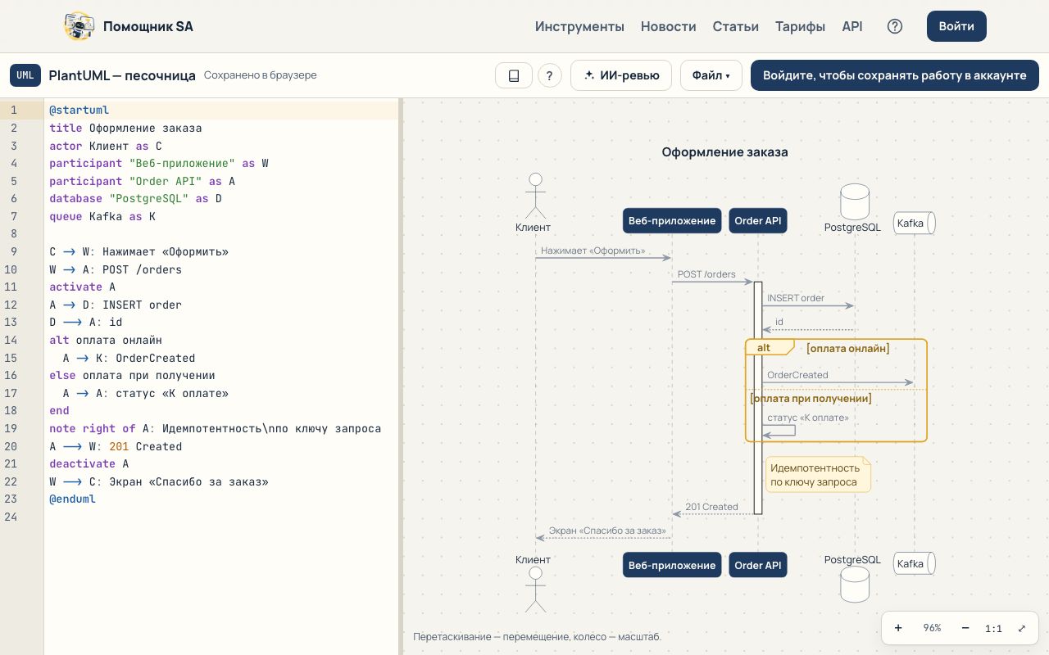
Task: Click line number 14 in the gutter
Action: (12, 340)
